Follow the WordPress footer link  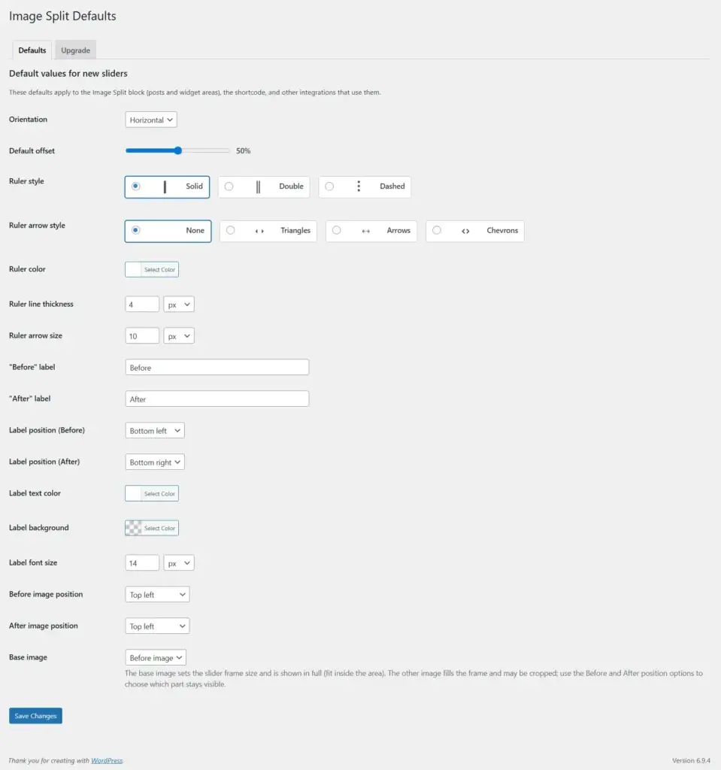[x=106, y=761]
